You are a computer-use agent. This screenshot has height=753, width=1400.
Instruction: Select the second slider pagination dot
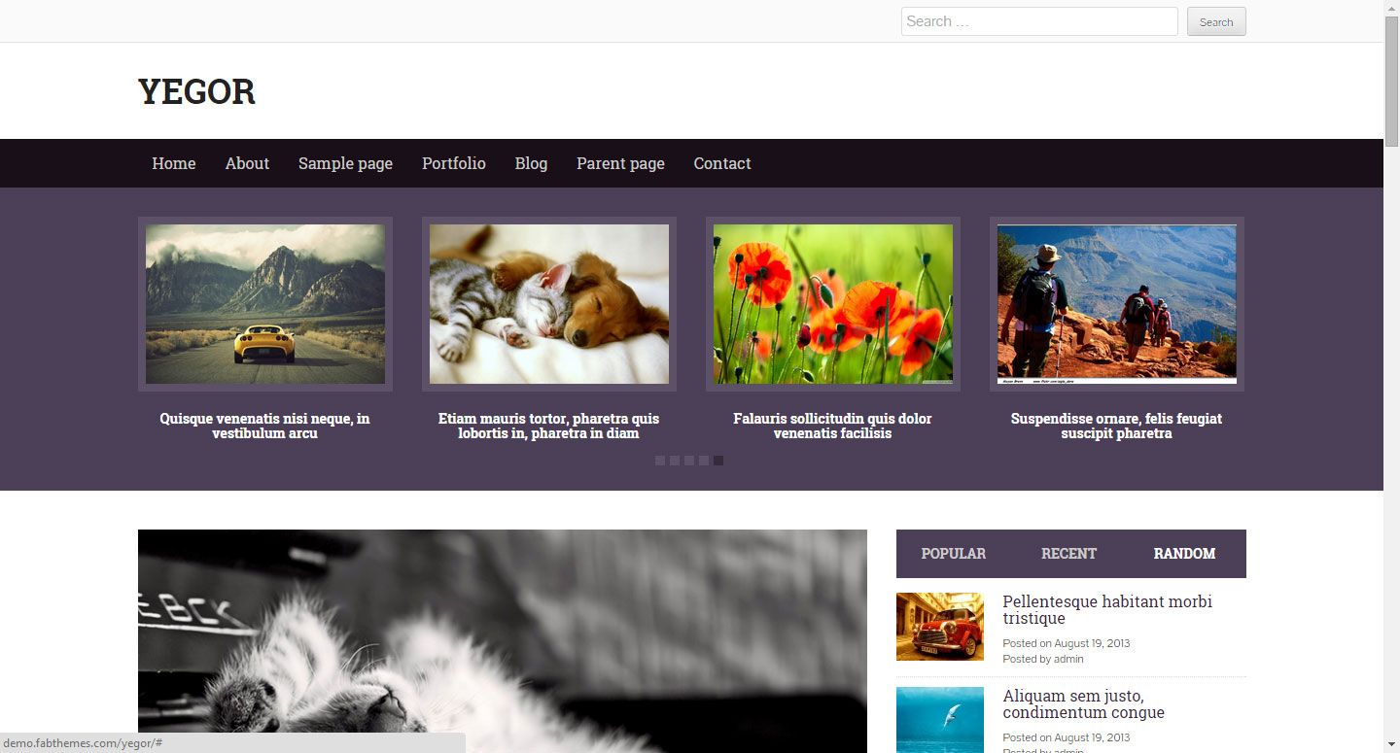click(x=675, y=461)
